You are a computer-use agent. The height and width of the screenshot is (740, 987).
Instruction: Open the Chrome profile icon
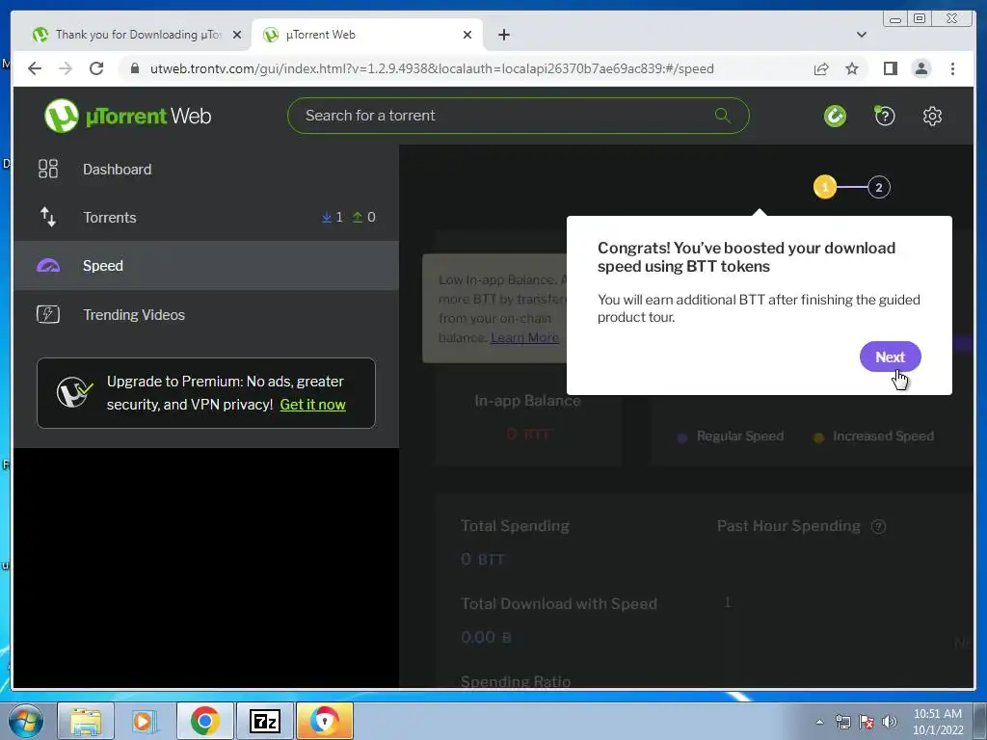click(920, 68)
